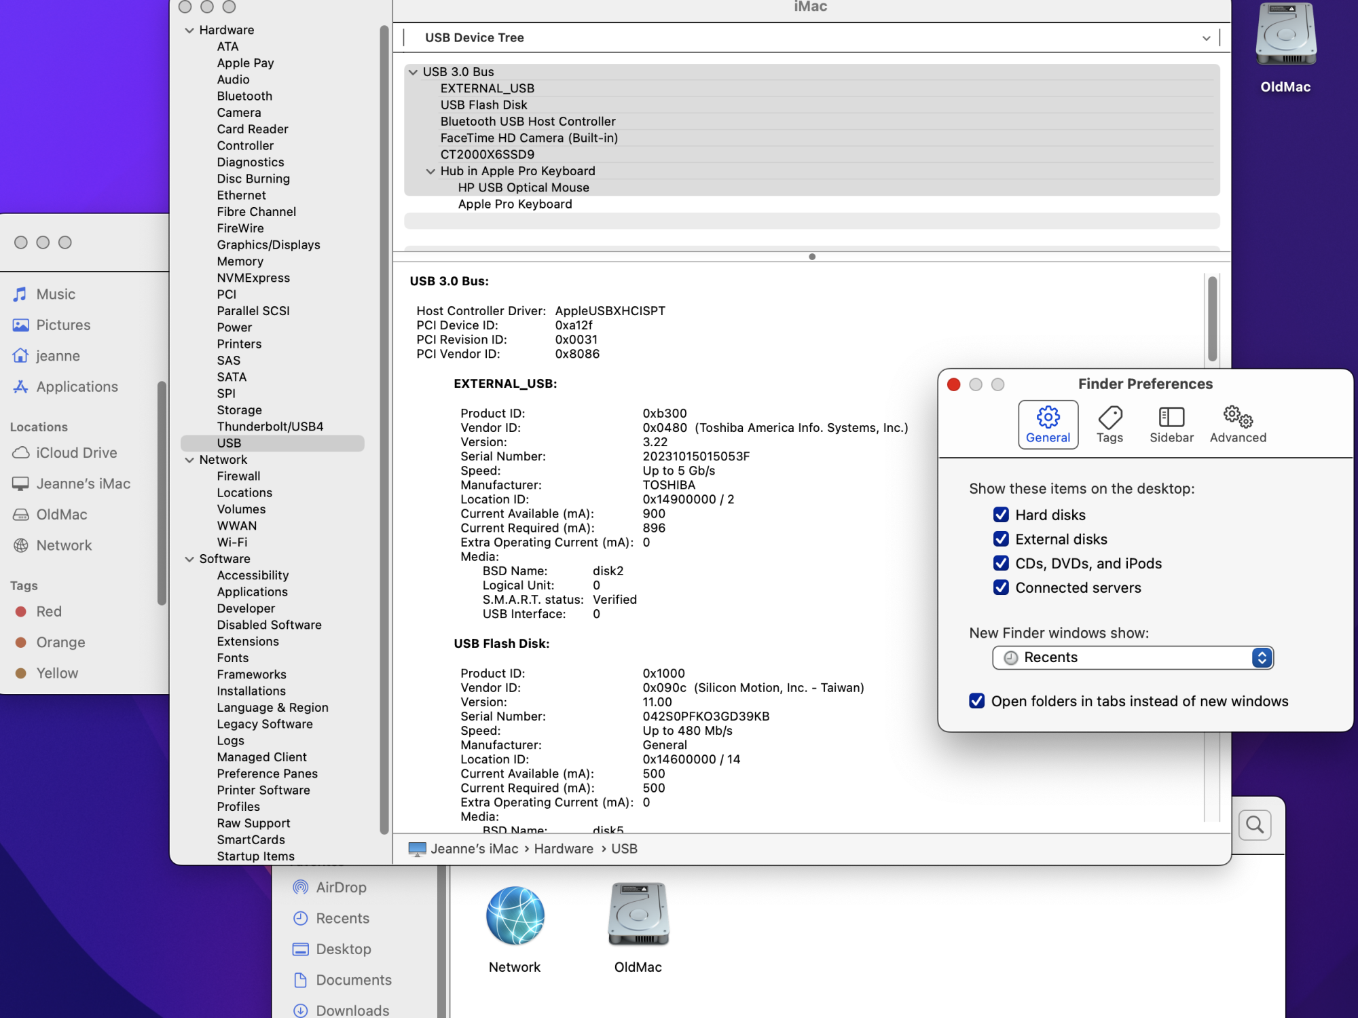Click the Network globe icon in Finder
This screenshot has height=1018, width=1358.
[x=515, y=916]
